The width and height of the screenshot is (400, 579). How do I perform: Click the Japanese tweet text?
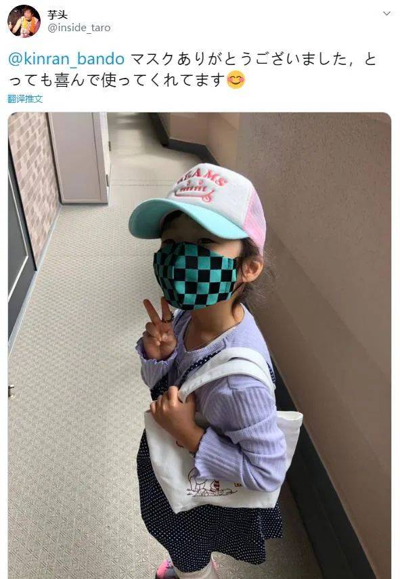click(x=192, y=70)
